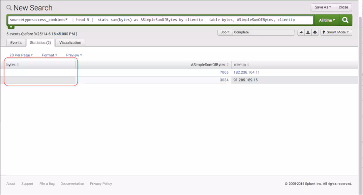Click the export download icon
This screenshot has height=195, width=363.
point(308,32)
